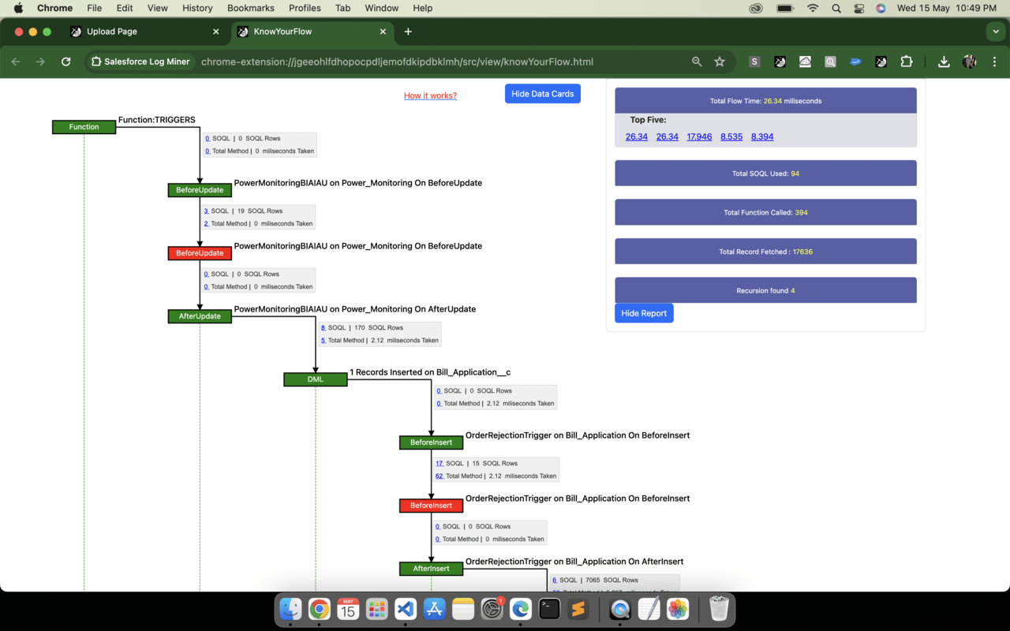Click the grey 'S' extension icon
Screen dimensions: 1010x631
pos(754,61)
